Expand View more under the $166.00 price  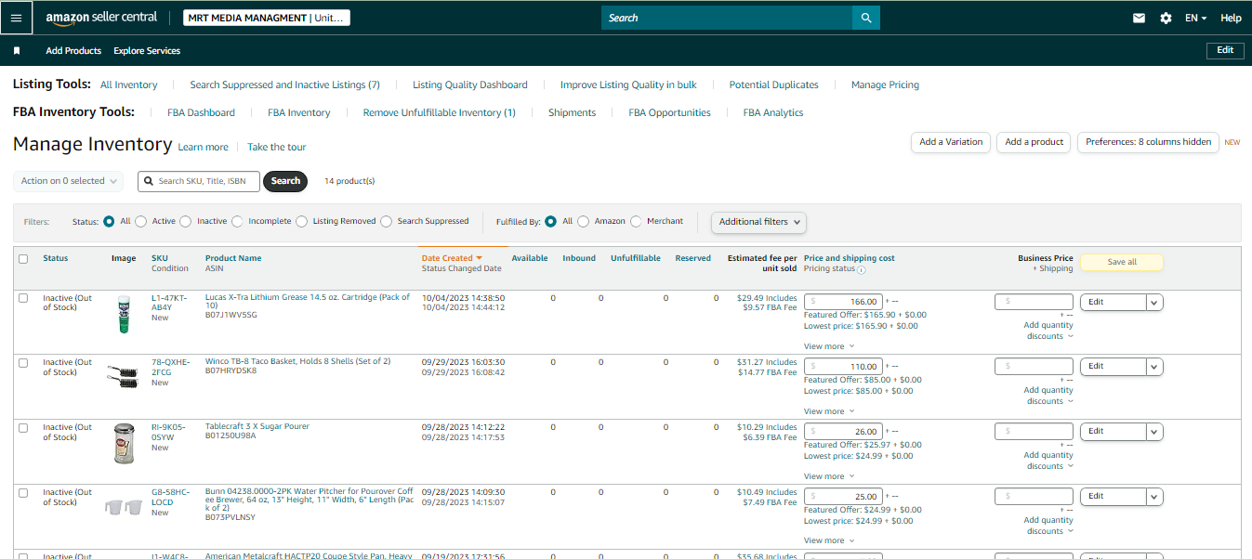coord(829,346)
